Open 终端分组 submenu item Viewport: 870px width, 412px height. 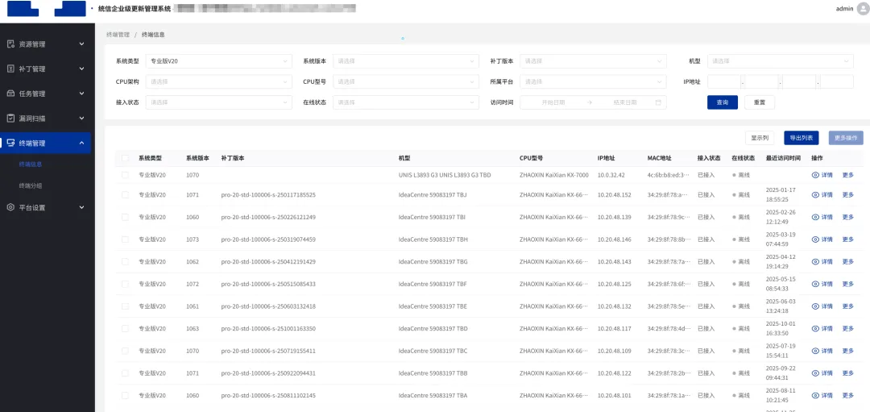click(x=31, y=185)
